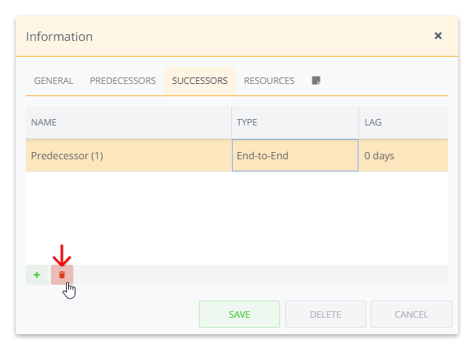The height and width of the screenshot is (350, 474).
Task: Click empty grid area below Predecessor row
Action: tap(237, 215)
